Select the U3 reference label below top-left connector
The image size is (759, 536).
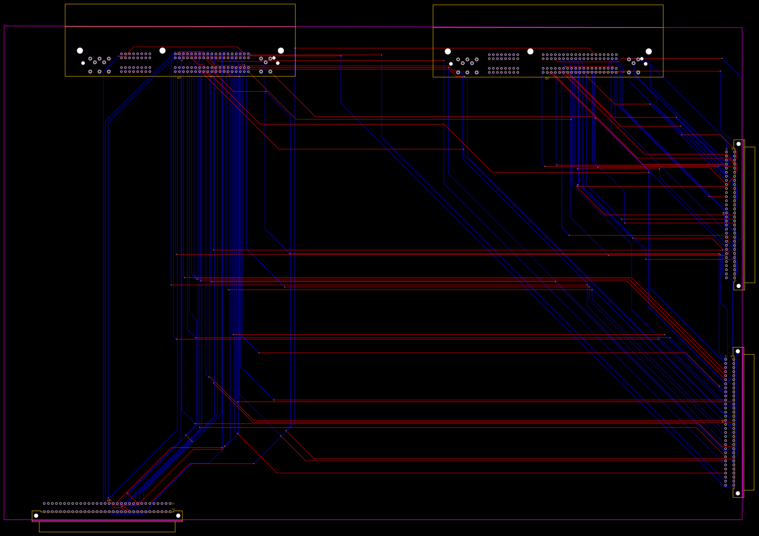tap(179, 78)
